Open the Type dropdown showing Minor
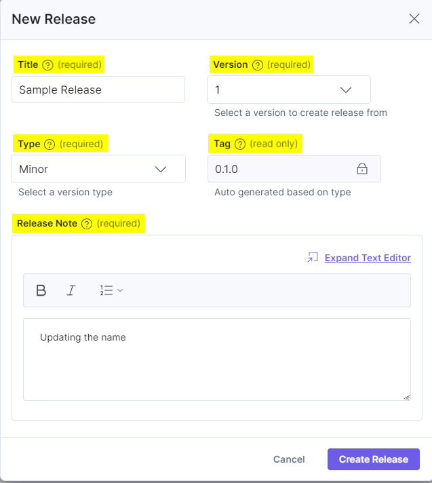This screenshot has height=483, width=432. pos(98,169)
